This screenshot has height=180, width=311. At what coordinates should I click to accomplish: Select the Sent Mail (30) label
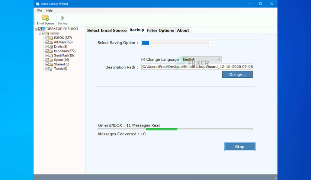tap(64, 55)
